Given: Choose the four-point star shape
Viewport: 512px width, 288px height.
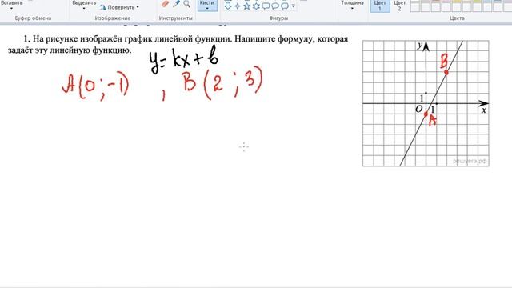Looking at the screenshot, I should 238,6.
